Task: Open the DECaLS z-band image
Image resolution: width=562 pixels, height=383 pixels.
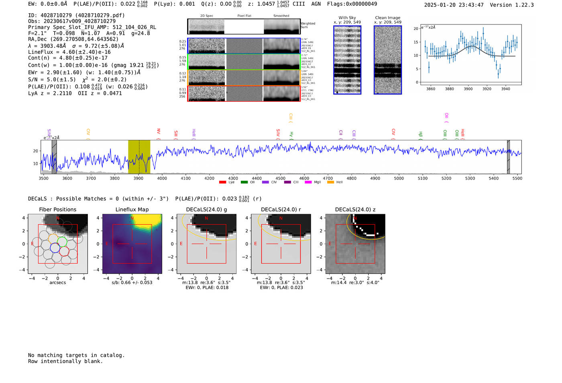Action: click(x=355, y=244)
